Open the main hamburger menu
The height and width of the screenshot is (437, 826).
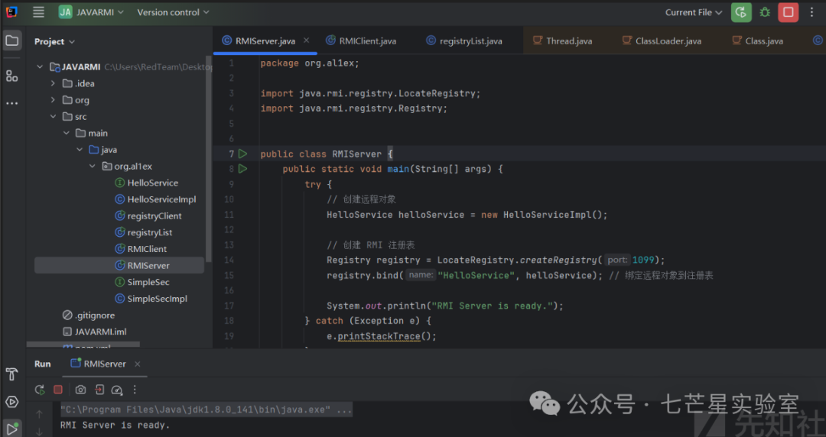point(38,12)
